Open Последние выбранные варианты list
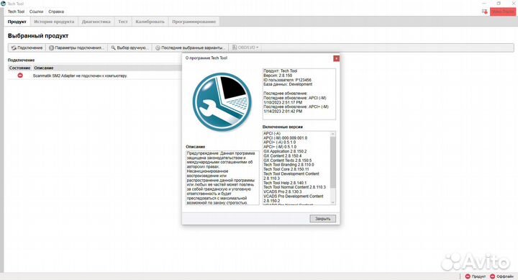 [191, 48]
